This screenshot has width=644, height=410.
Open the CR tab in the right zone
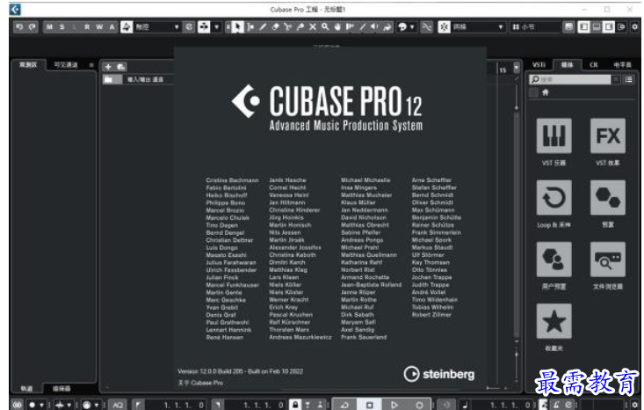click(594, 65)
